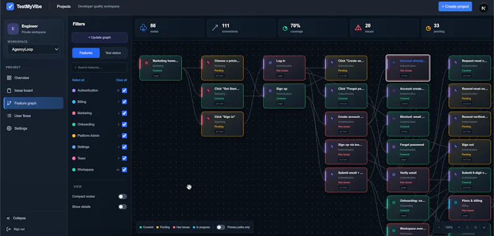The width and height of the screenshot is (494, 236).
Task: Open the Issue board page
Action: pyautogui.click(x=33, y=90)
